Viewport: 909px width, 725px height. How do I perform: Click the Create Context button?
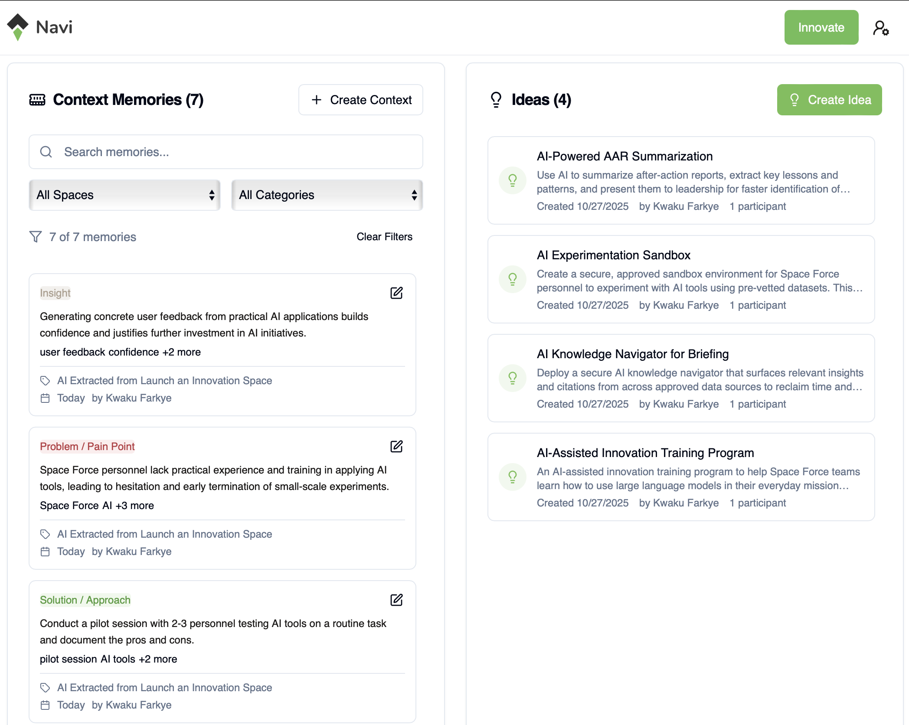pyautogui.click(x=360, y=100)
